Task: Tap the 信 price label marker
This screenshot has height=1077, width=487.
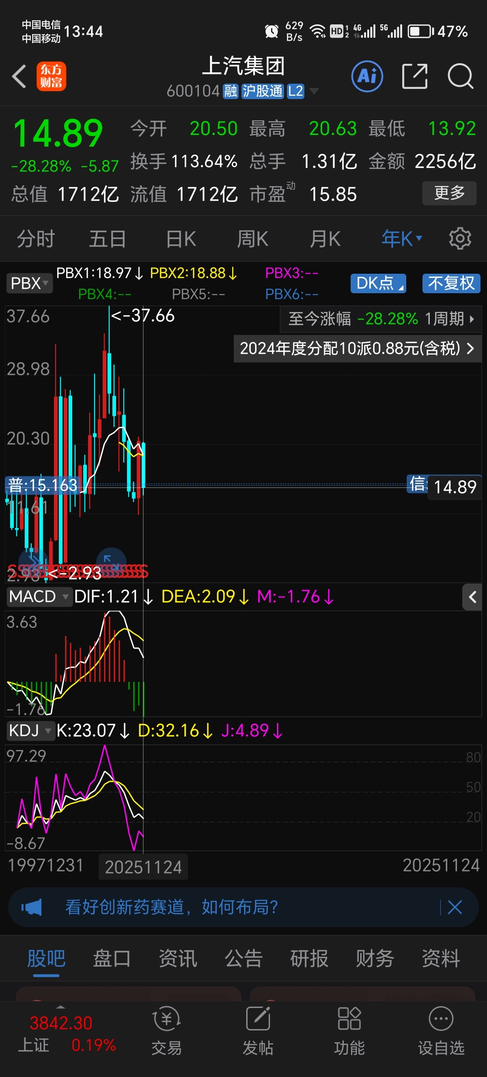Action: [417, 484]
